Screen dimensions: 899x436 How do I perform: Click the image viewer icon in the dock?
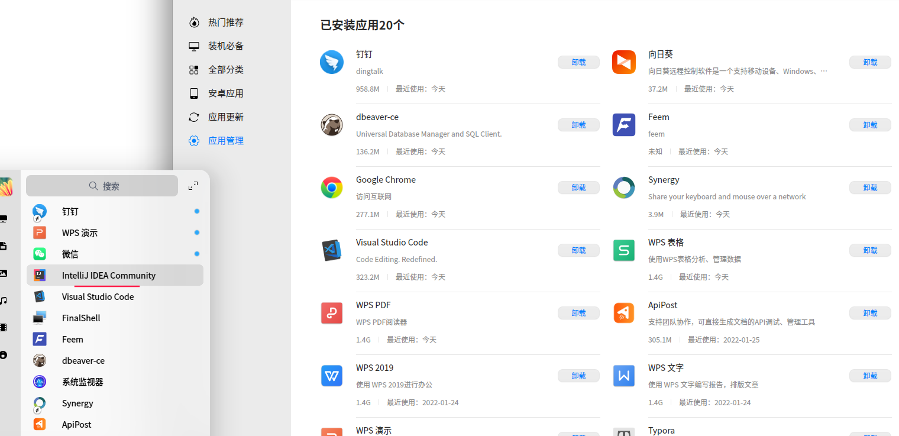tap(4, 273)
